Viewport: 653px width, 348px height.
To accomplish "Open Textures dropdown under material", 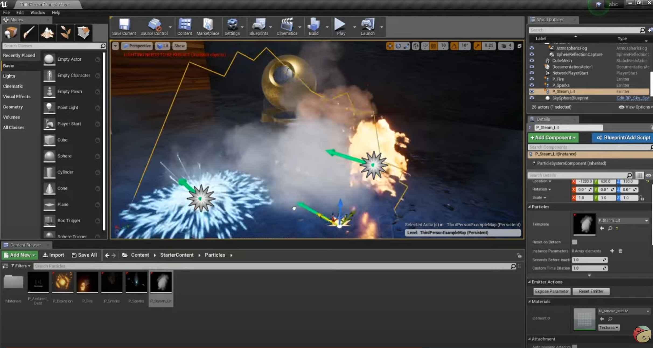I will (609, 328).
